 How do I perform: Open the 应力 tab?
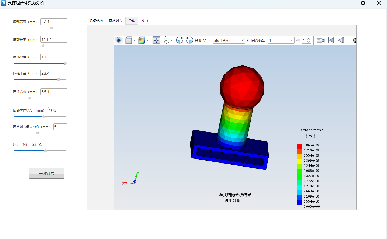[x=145, y=21]
